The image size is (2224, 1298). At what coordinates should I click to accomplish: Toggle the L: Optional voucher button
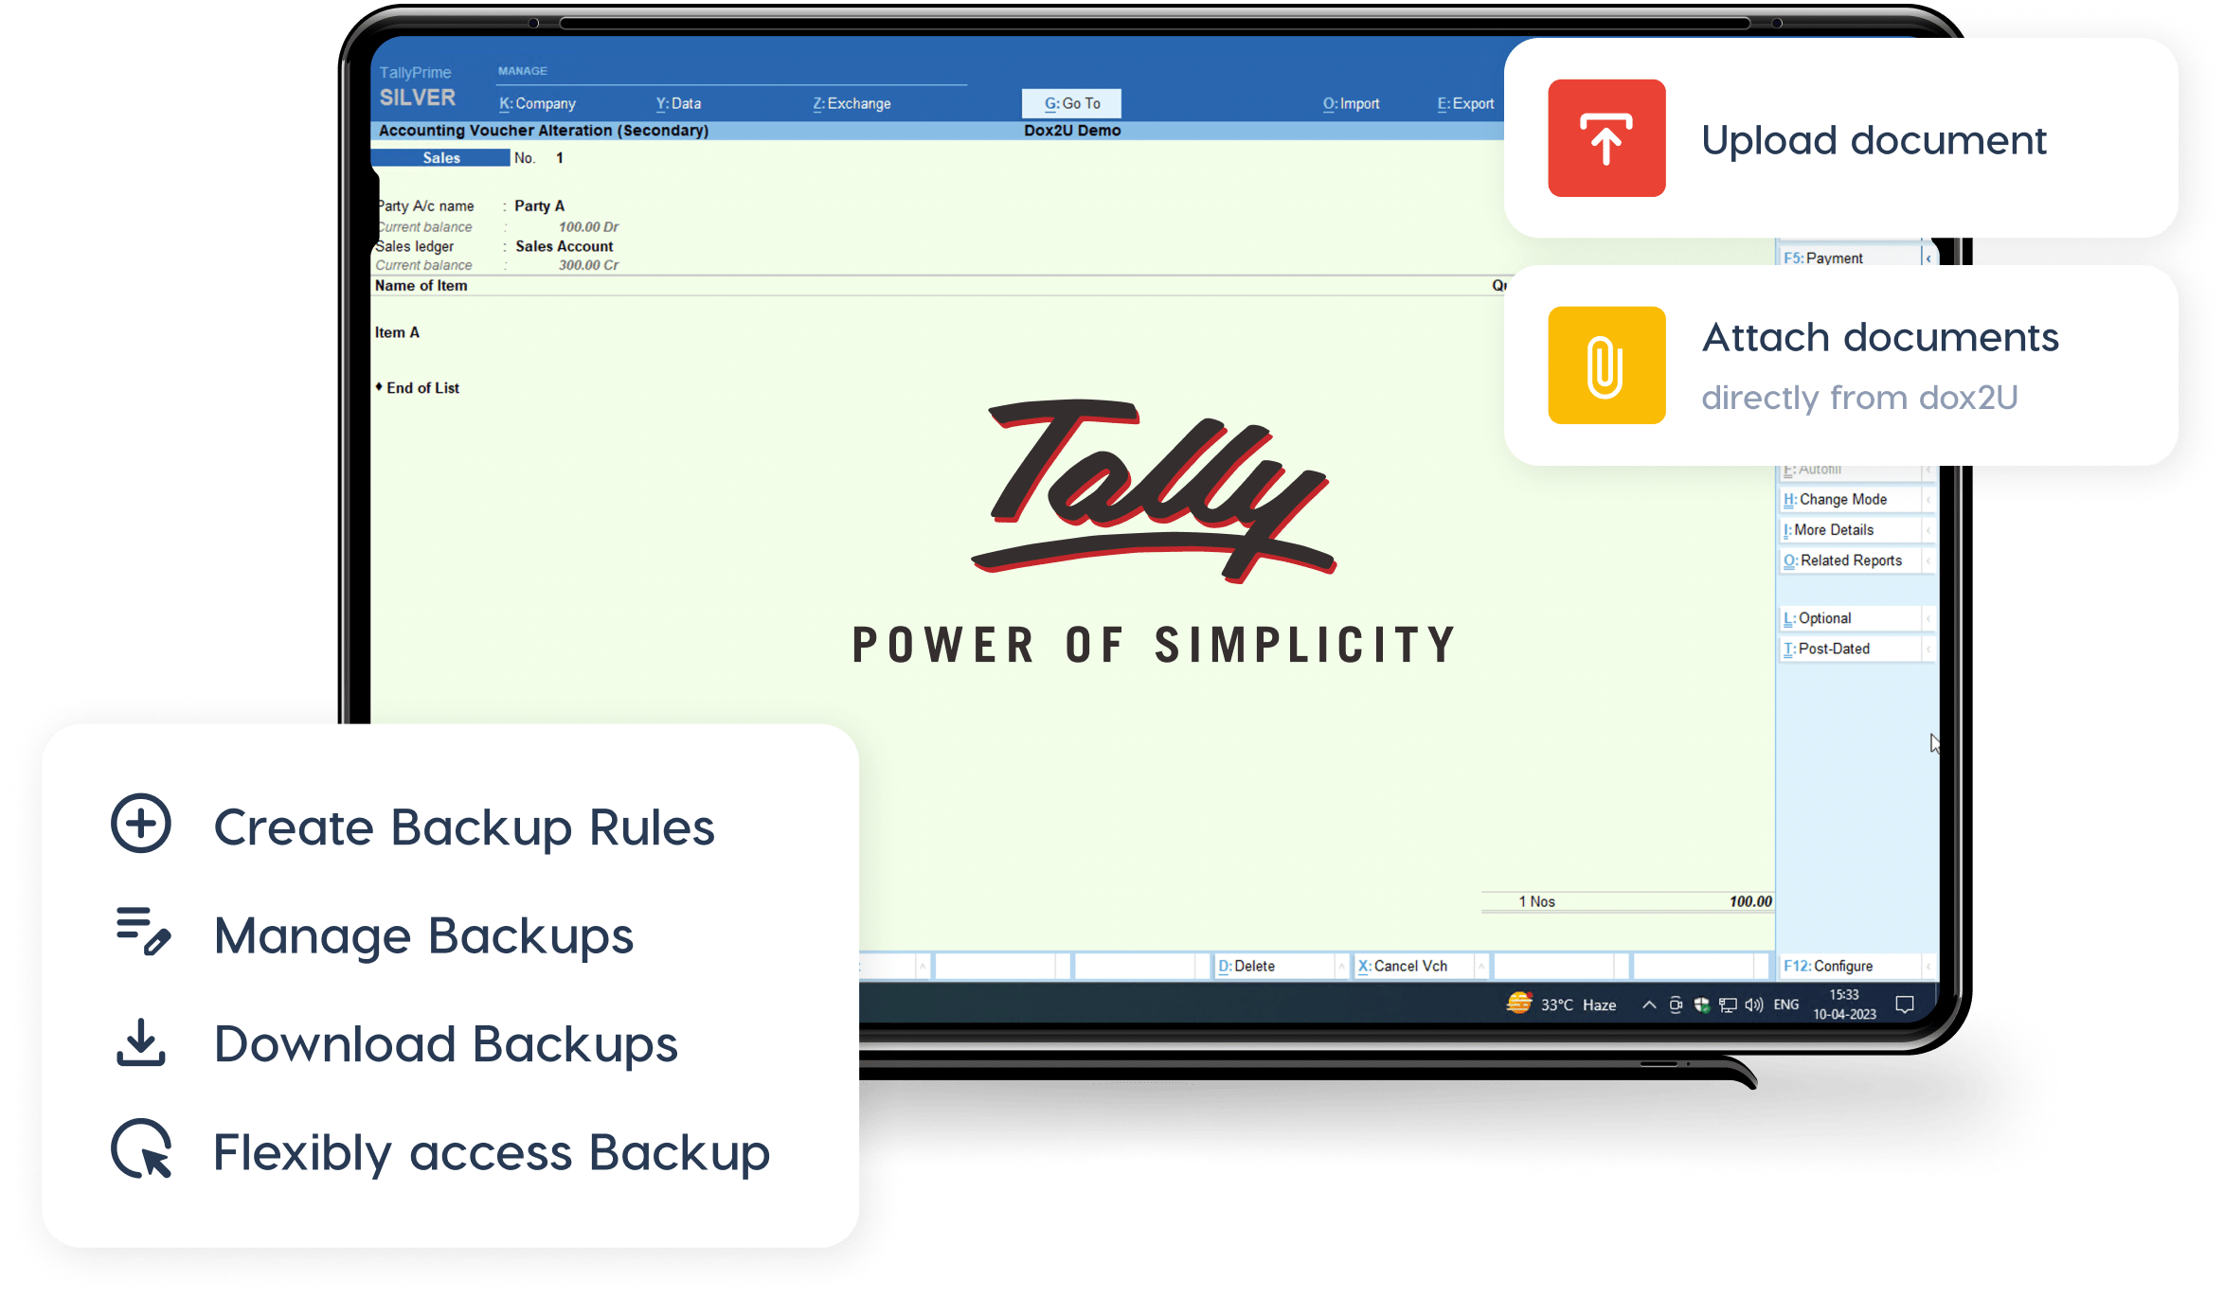click(x=1850, y=618)
